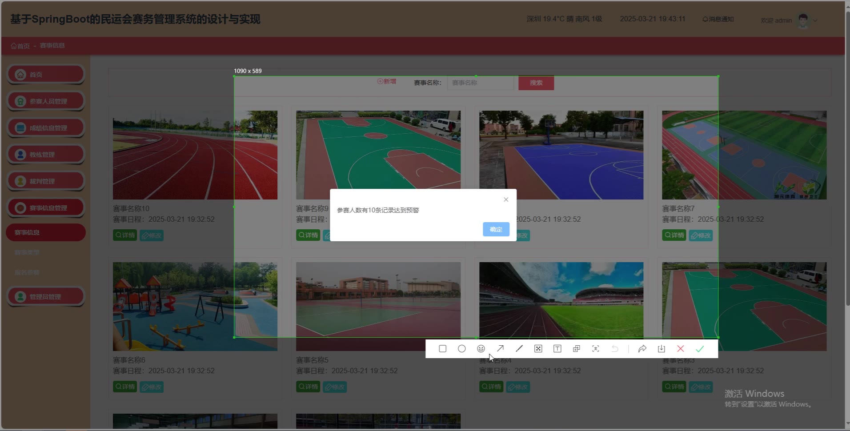Image resolution: width=850 pixels, height=431 pixels.
Task: Click the system title 基于SpringBoot的民运会赛务管理系统
Action: (135, 19)
